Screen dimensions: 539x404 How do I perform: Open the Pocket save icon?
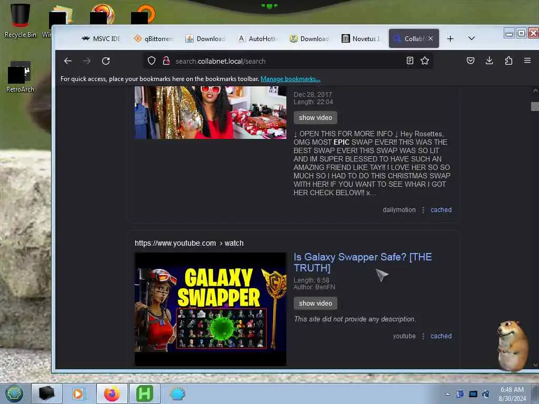471,61
